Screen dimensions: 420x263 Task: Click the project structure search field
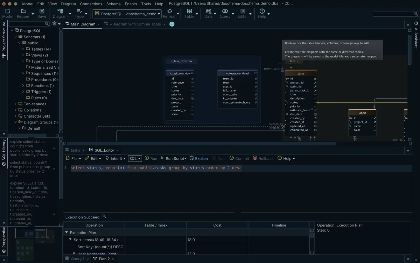[29, 24]
